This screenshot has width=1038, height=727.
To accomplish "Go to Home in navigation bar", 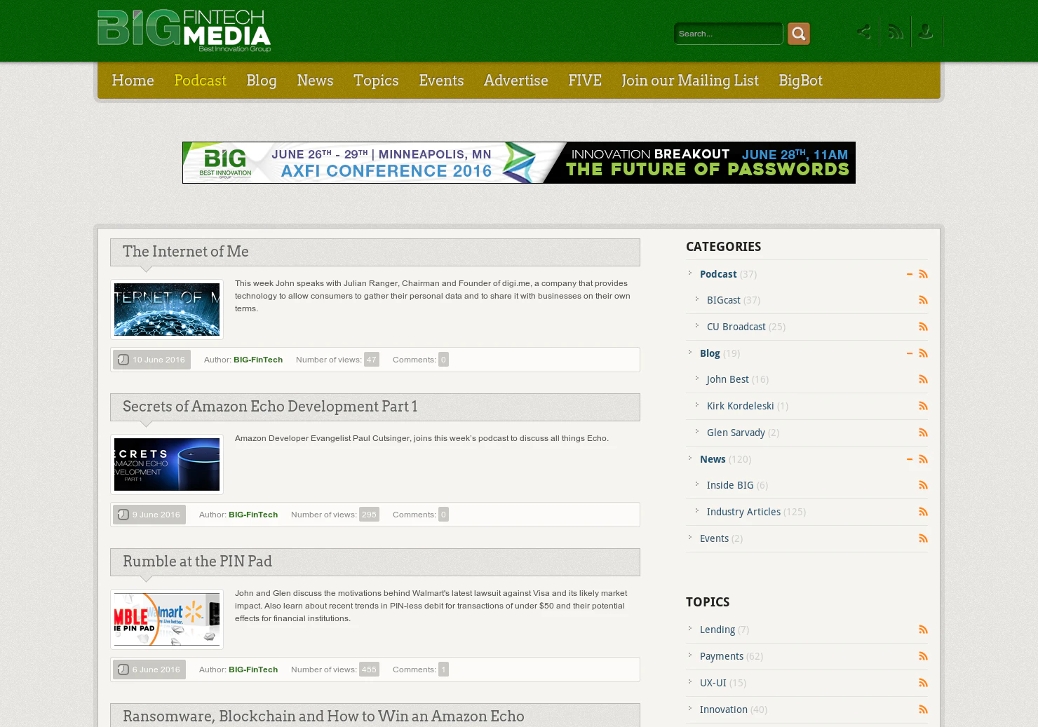I will (133, 81).
